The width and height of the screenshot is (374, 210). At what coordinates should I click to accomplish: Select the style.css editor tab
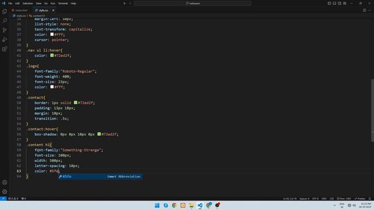pos(44,10)
